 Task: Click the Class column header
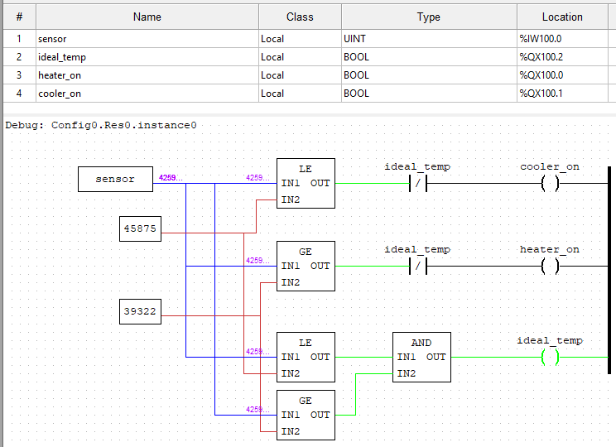(x=300, y=17)
